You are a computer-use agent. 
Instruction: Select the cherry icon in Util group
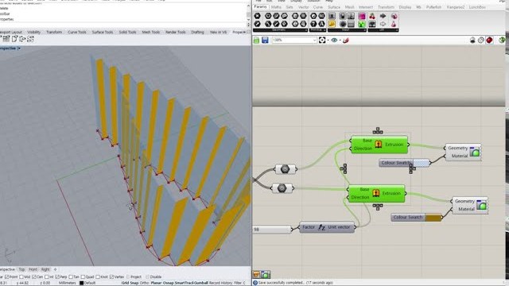point(372,16)
